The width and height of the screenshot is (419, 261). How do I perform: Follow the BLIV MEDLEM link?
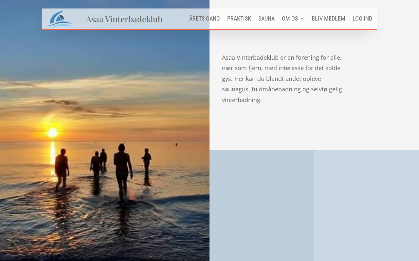click(328, 19)
